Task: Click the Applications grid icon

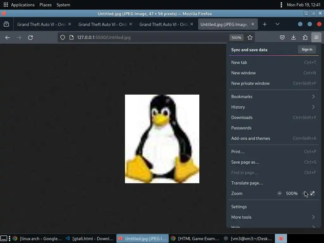Action: pos(6,4)
